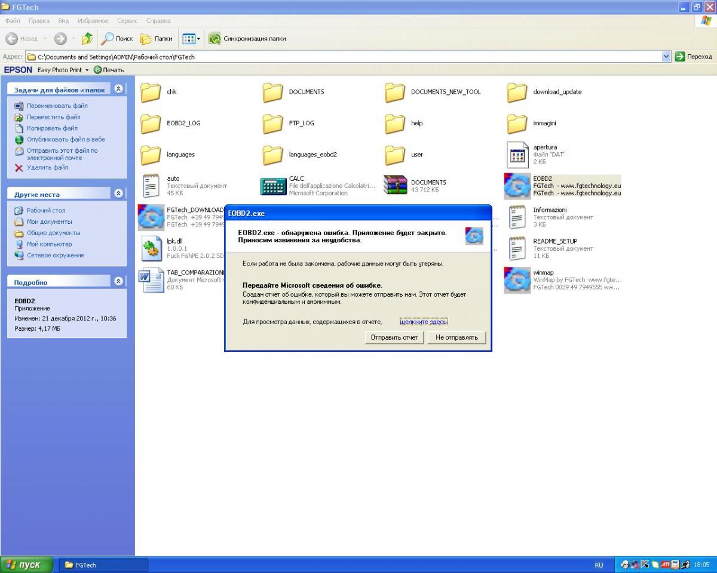This screenshot has width=717, height=573.
Task: Open the download_update folder
Action: tap(517, 92)
